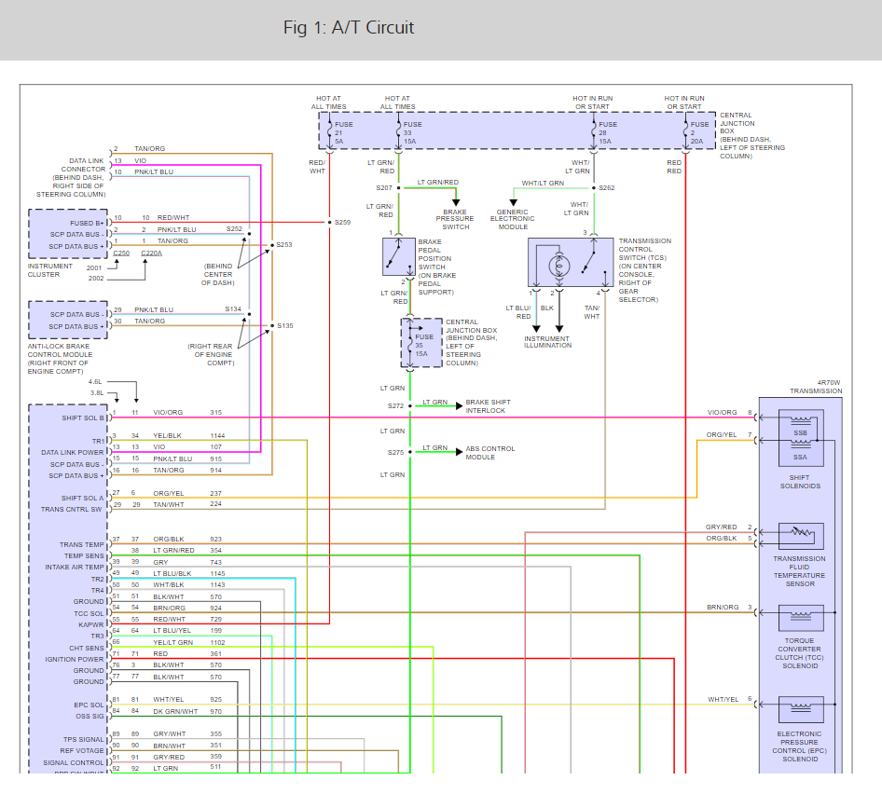The image size is (882, 794).
Task: Click the Instrument Cluster connector box
Action: [x=68, y=234]
